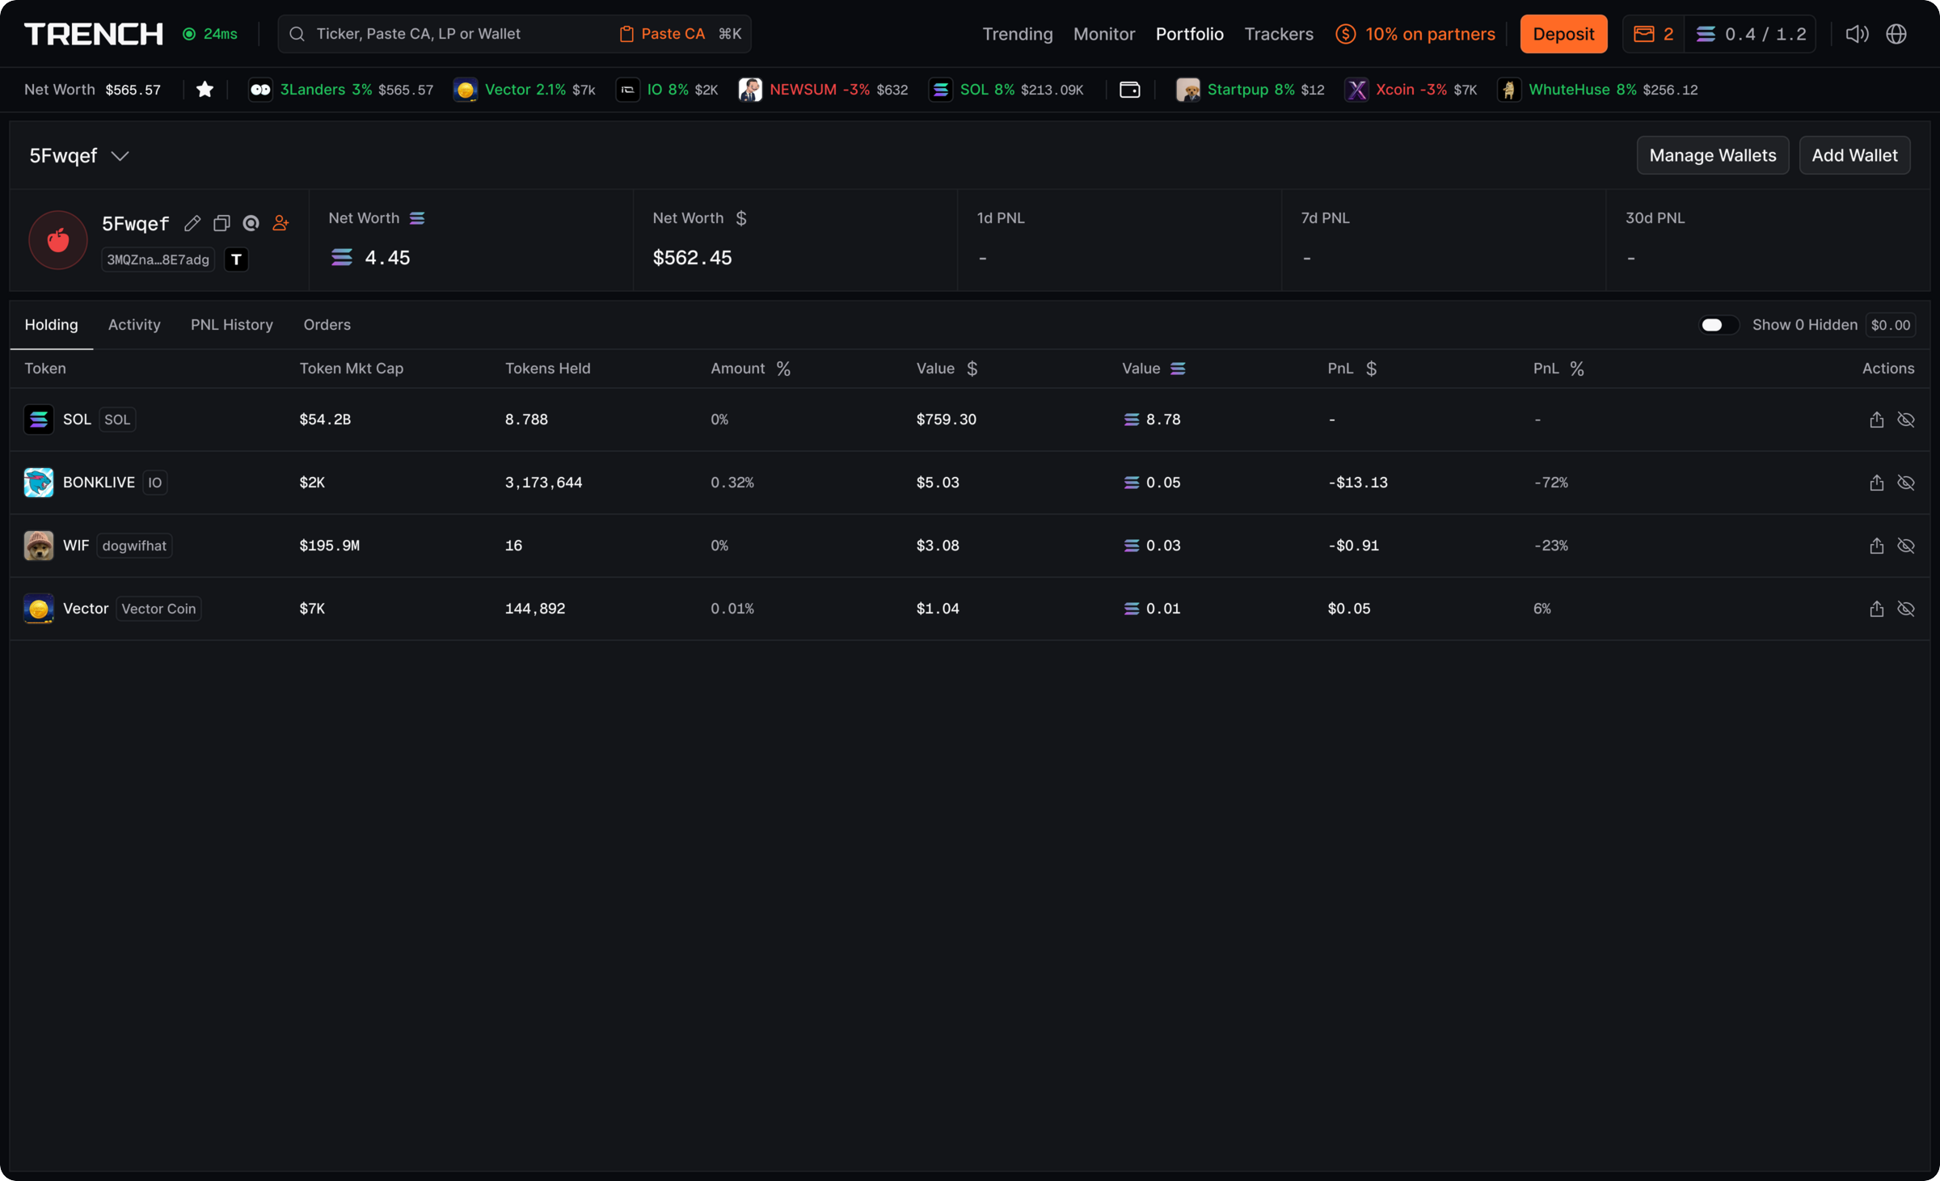The width and height of the screenshot is (1940, 1181).
Task: Hide the SOL token row
Action: pos(1906,420)
